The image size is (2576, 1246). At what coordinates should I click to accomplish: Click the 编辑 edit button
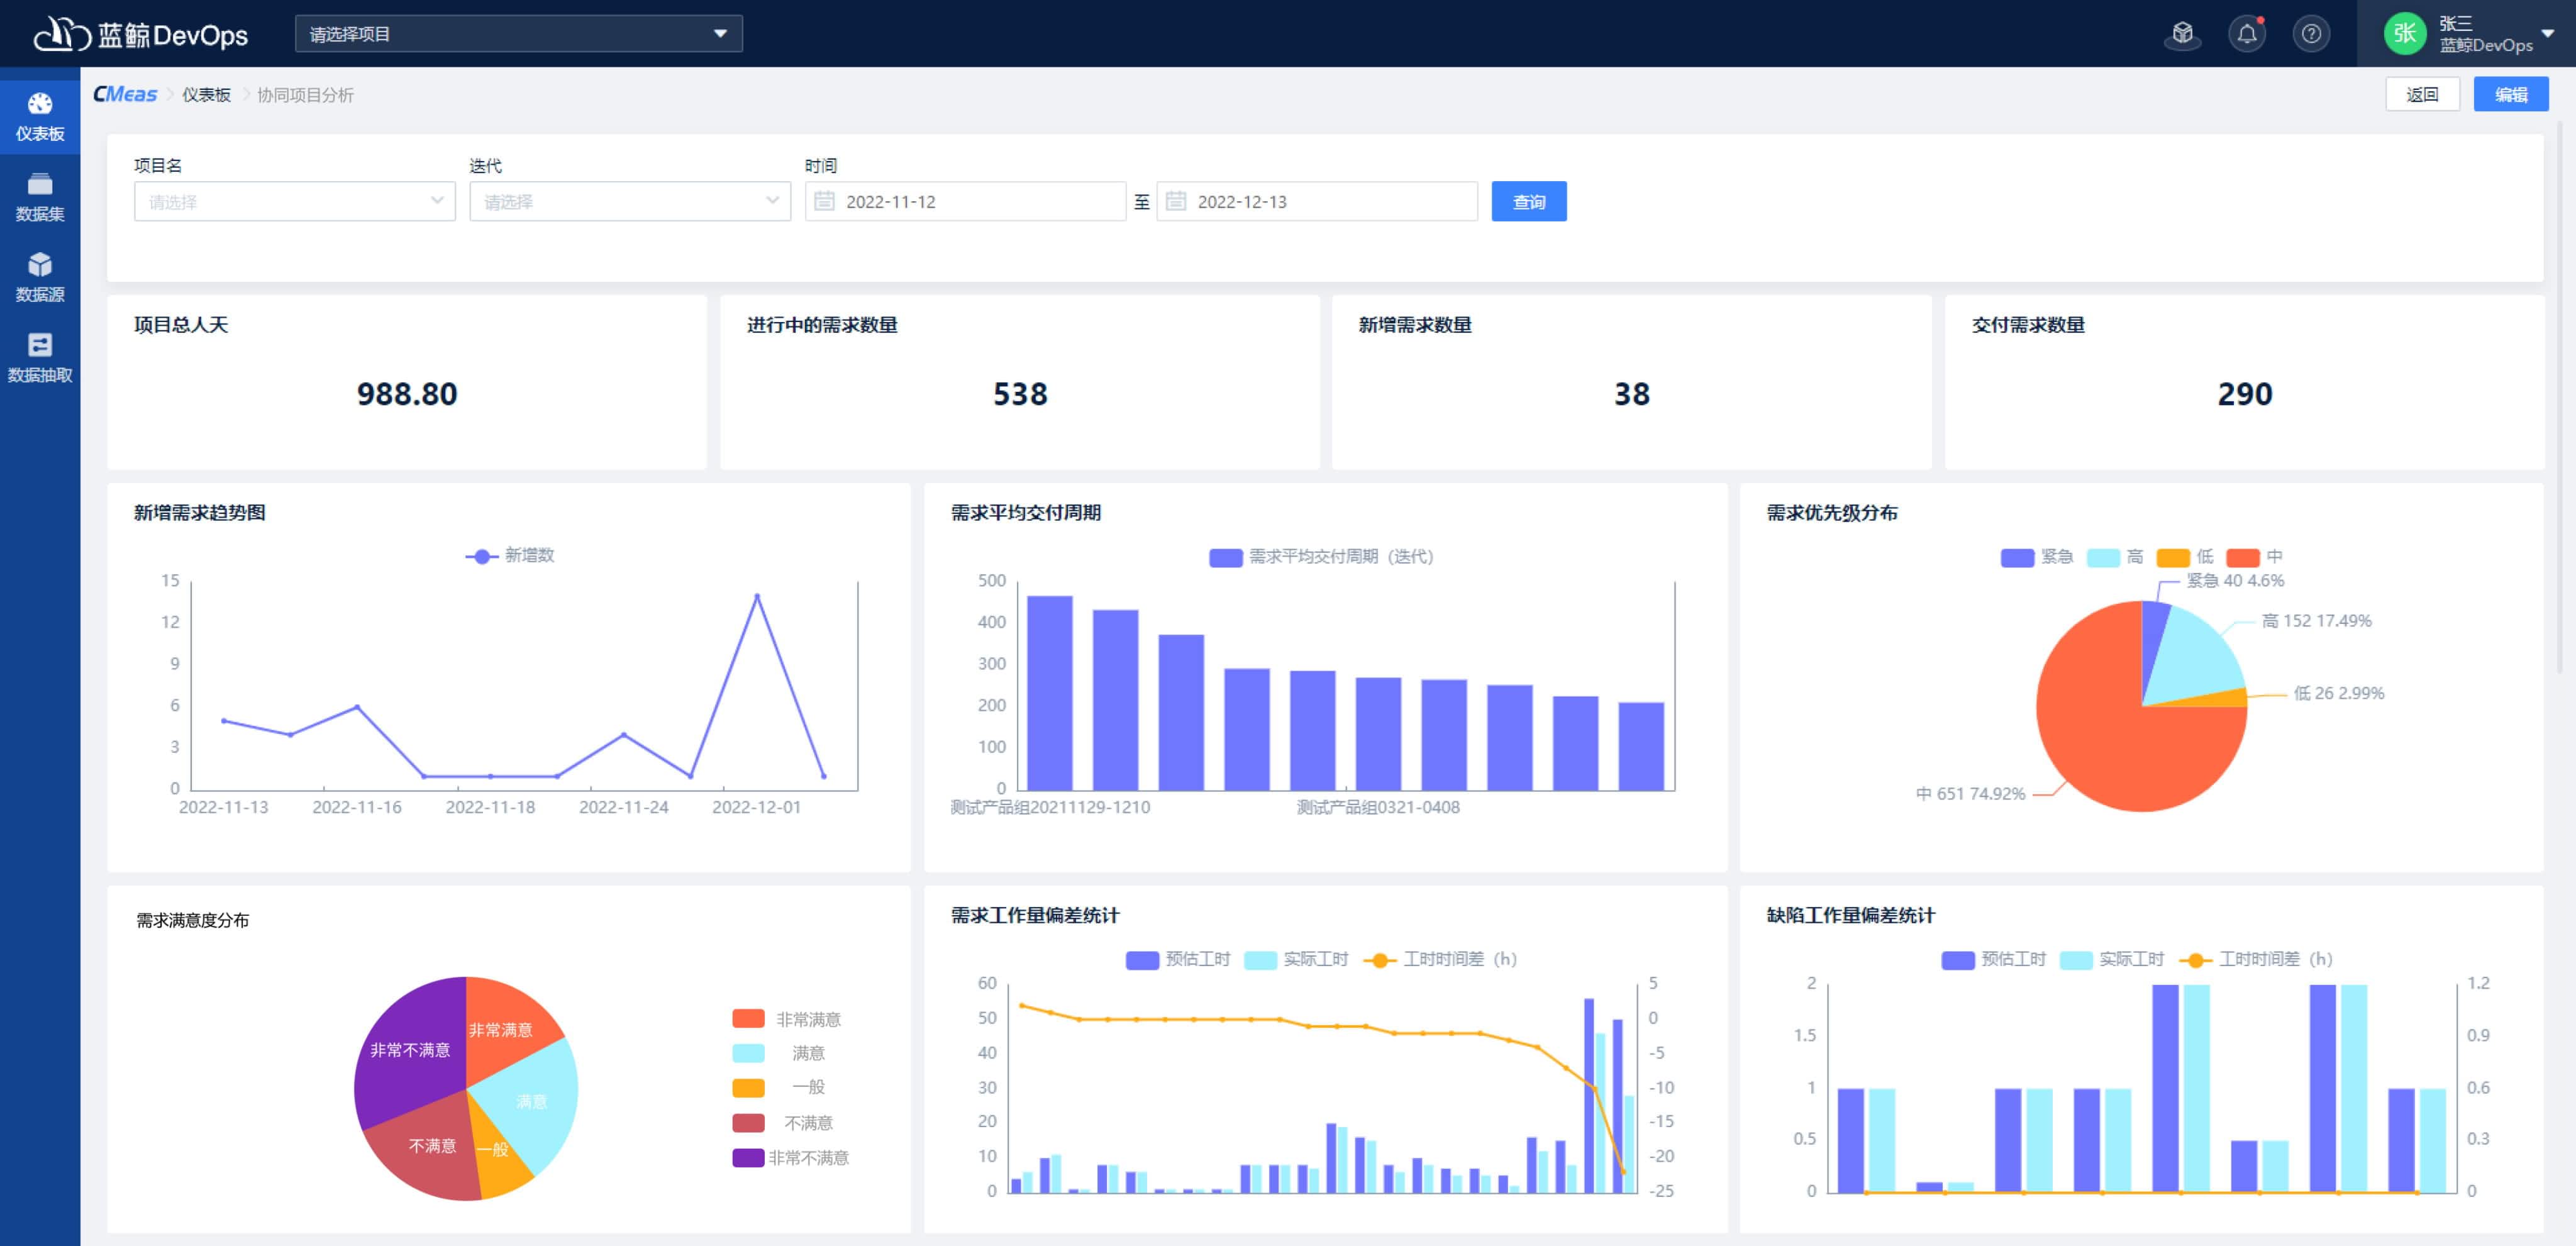[2510, 95]
